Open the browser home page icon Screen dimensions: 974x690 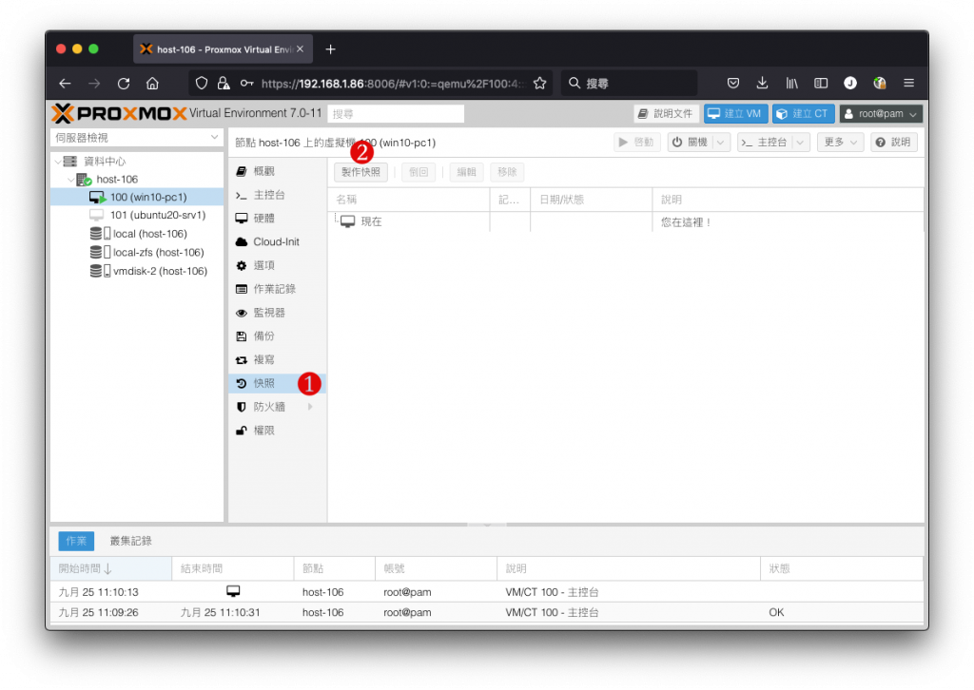click(x=152, y=83)
